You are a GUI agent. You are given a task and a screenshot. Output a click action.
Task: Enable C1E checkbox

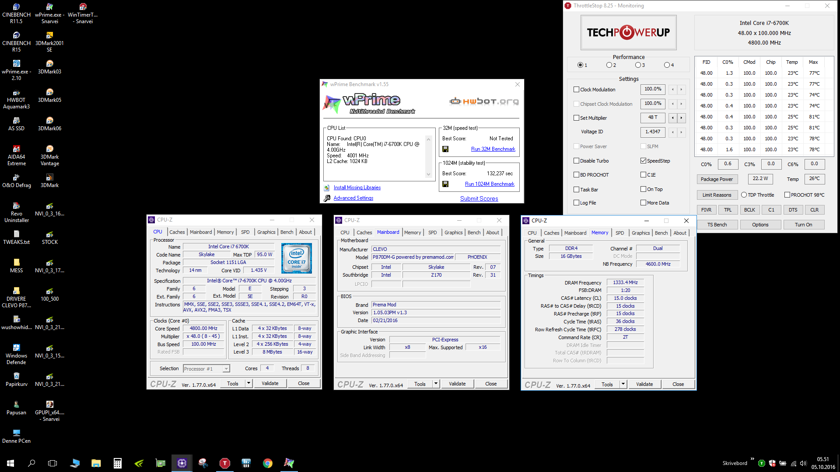click(644, 175)
